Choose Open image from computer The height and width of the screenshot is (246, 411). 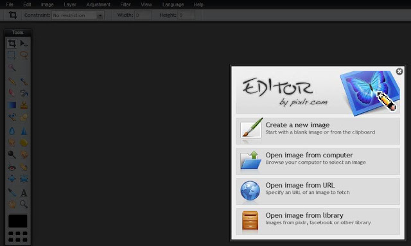(318, 161)
